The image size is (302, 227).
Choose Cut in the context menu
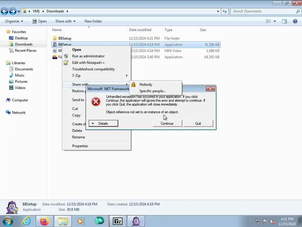click(75, 109)
